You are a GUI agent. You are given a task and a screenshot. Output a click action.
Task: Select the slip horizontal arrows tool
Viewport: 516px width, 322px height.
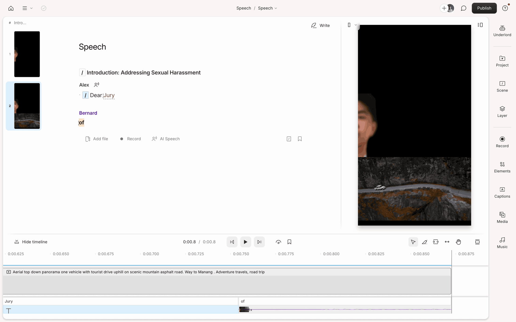(447, 242)
